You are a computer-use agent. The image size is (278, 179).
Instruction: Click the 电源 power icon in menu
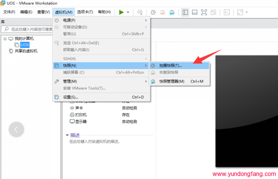click(57, 20)
